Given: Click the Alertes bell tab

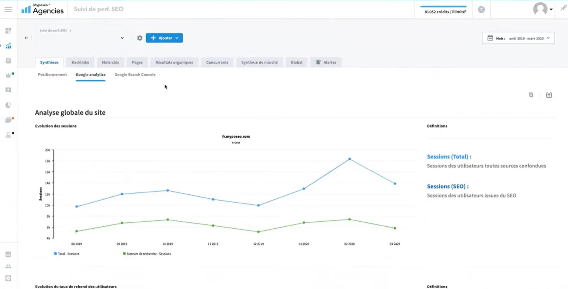Looking at the screenshot, I should (326, 62).
